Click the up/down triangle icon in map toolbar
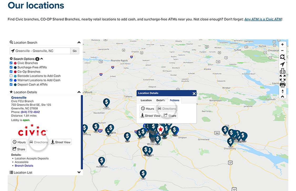 point(282,92)
